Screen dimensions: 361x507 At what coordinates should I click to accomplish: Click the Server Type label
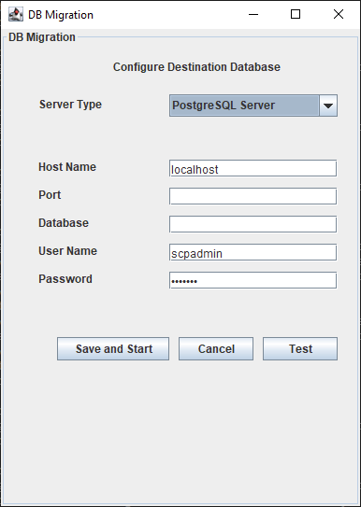[70, 105]
